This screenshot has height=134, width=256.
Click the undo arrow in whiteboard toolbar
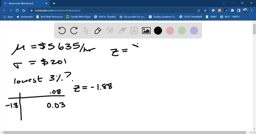click(x=62, y=31)
